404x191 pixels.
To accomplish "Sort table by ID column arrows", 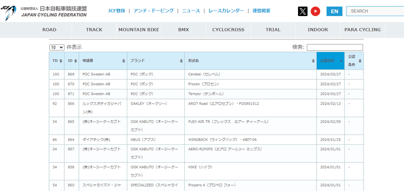I will (75, 61).
